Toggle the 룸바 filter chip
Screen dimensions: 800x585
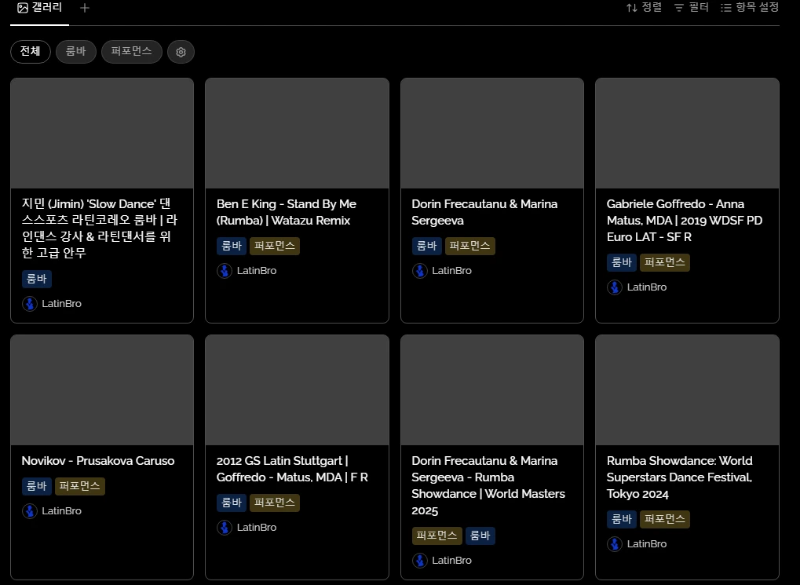pos(75,52)
